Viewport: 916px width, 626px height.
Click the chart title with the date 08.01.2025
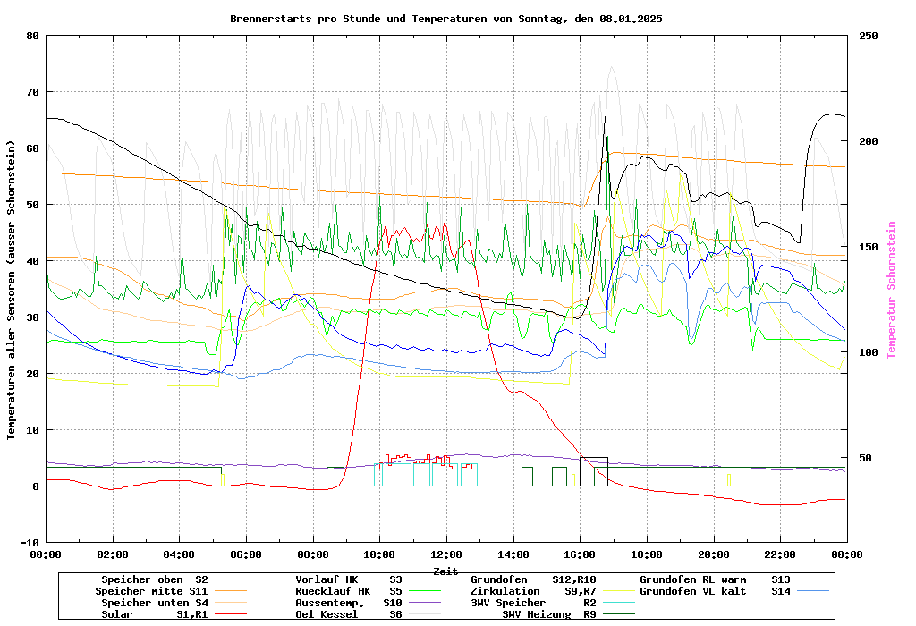coord(445,19)
